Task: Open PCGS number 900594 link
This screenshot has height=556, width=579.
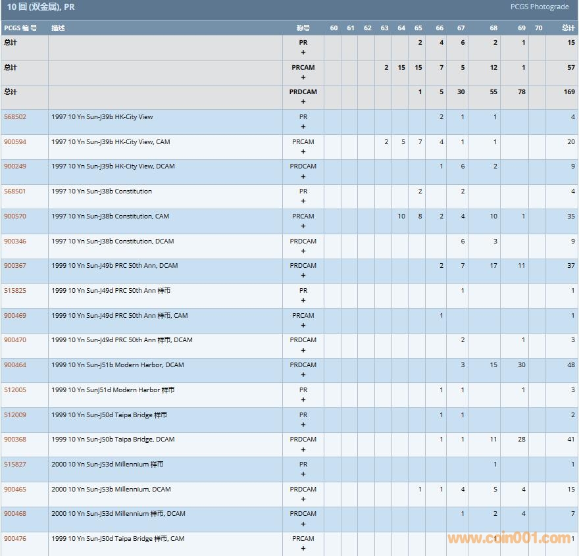Action: pos(15,142)
